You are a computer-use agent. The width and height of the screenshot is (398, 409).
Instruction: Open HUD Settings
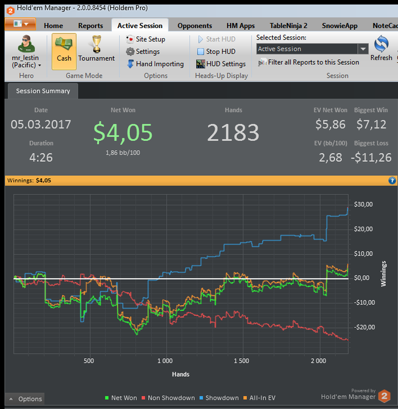221,64
